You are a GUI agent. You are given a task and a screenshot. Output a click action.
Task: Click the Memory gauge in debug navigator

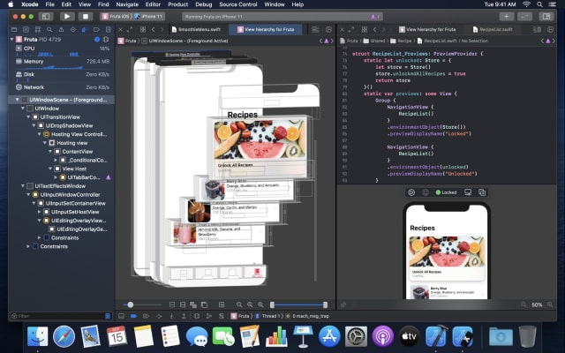click(x=35, y=61)
